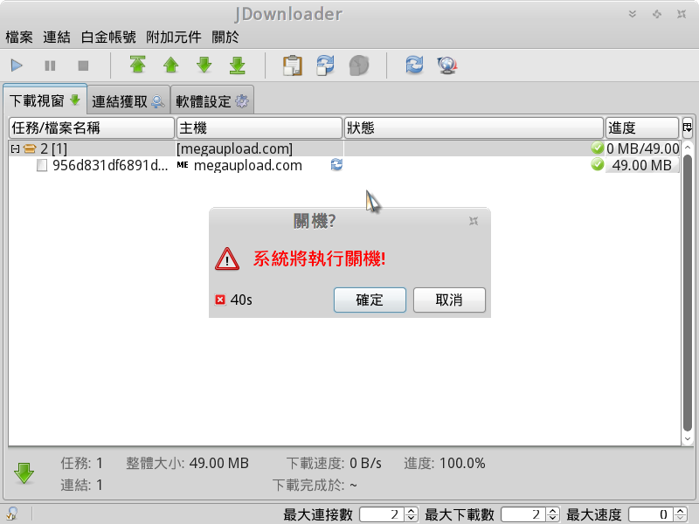Click 取消 to cancel the shutdown

coord(449,300)
